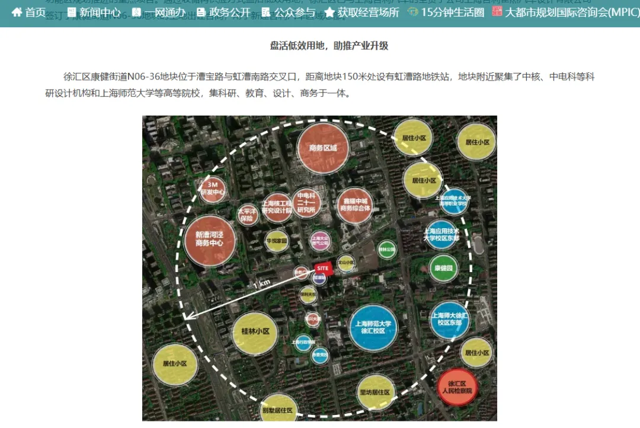Click the 上海师大徐汇校区东部 blue circle

pyautogui.click(x=449, y=320)
